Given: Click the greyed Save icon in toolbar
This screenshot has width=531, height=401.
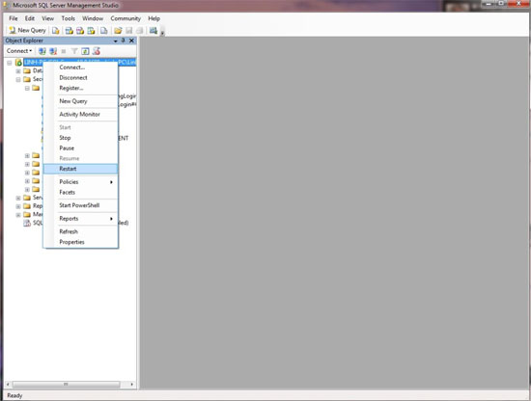Looking at the screenshot, I should click(x=128, y=31).
